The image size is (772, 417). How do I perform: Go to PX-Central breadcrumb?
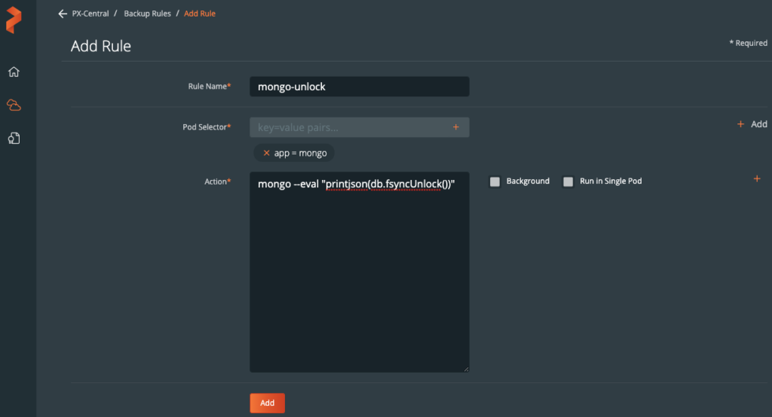(x=90, y=14)
